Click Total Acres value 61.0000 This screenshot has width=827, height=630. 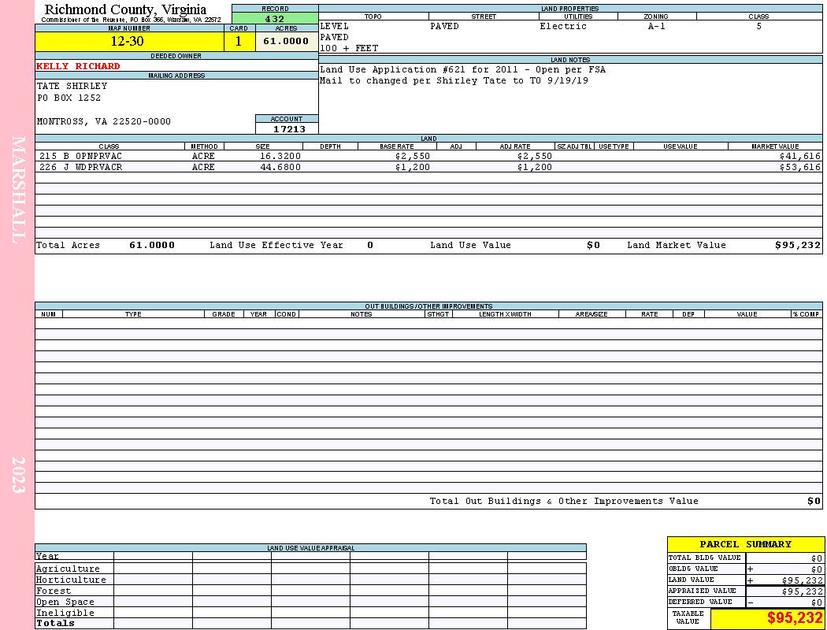click(x=152, y=245)
